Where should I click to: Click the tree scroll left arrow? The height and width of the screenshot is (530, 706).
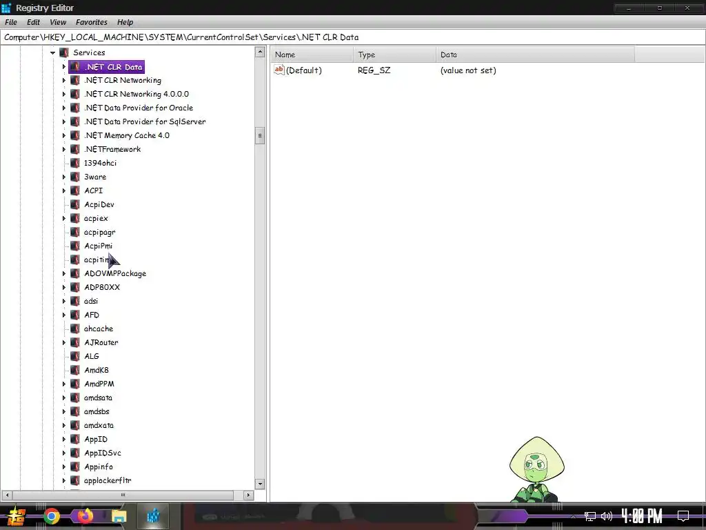(7, 495)
